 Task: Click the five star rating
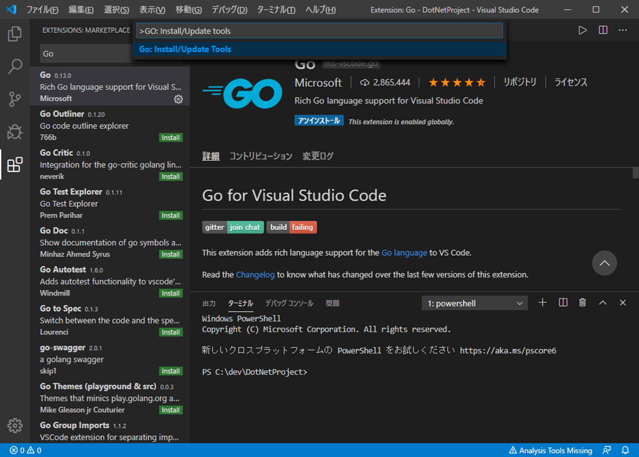pyautogui.click(x=457, y=83)
